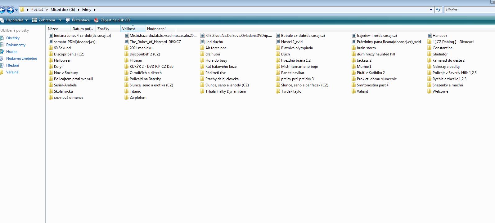Select the 60 Sekund folder icon
Screen dimensions: 495x223
[x=51, y=48]
